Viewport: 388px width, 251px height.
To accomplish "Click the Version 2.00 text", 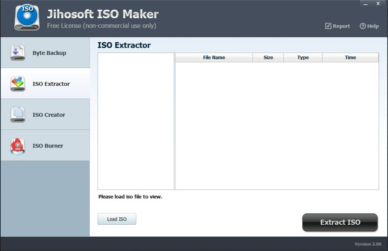I will pyautogui.click(x=368, y=244).
